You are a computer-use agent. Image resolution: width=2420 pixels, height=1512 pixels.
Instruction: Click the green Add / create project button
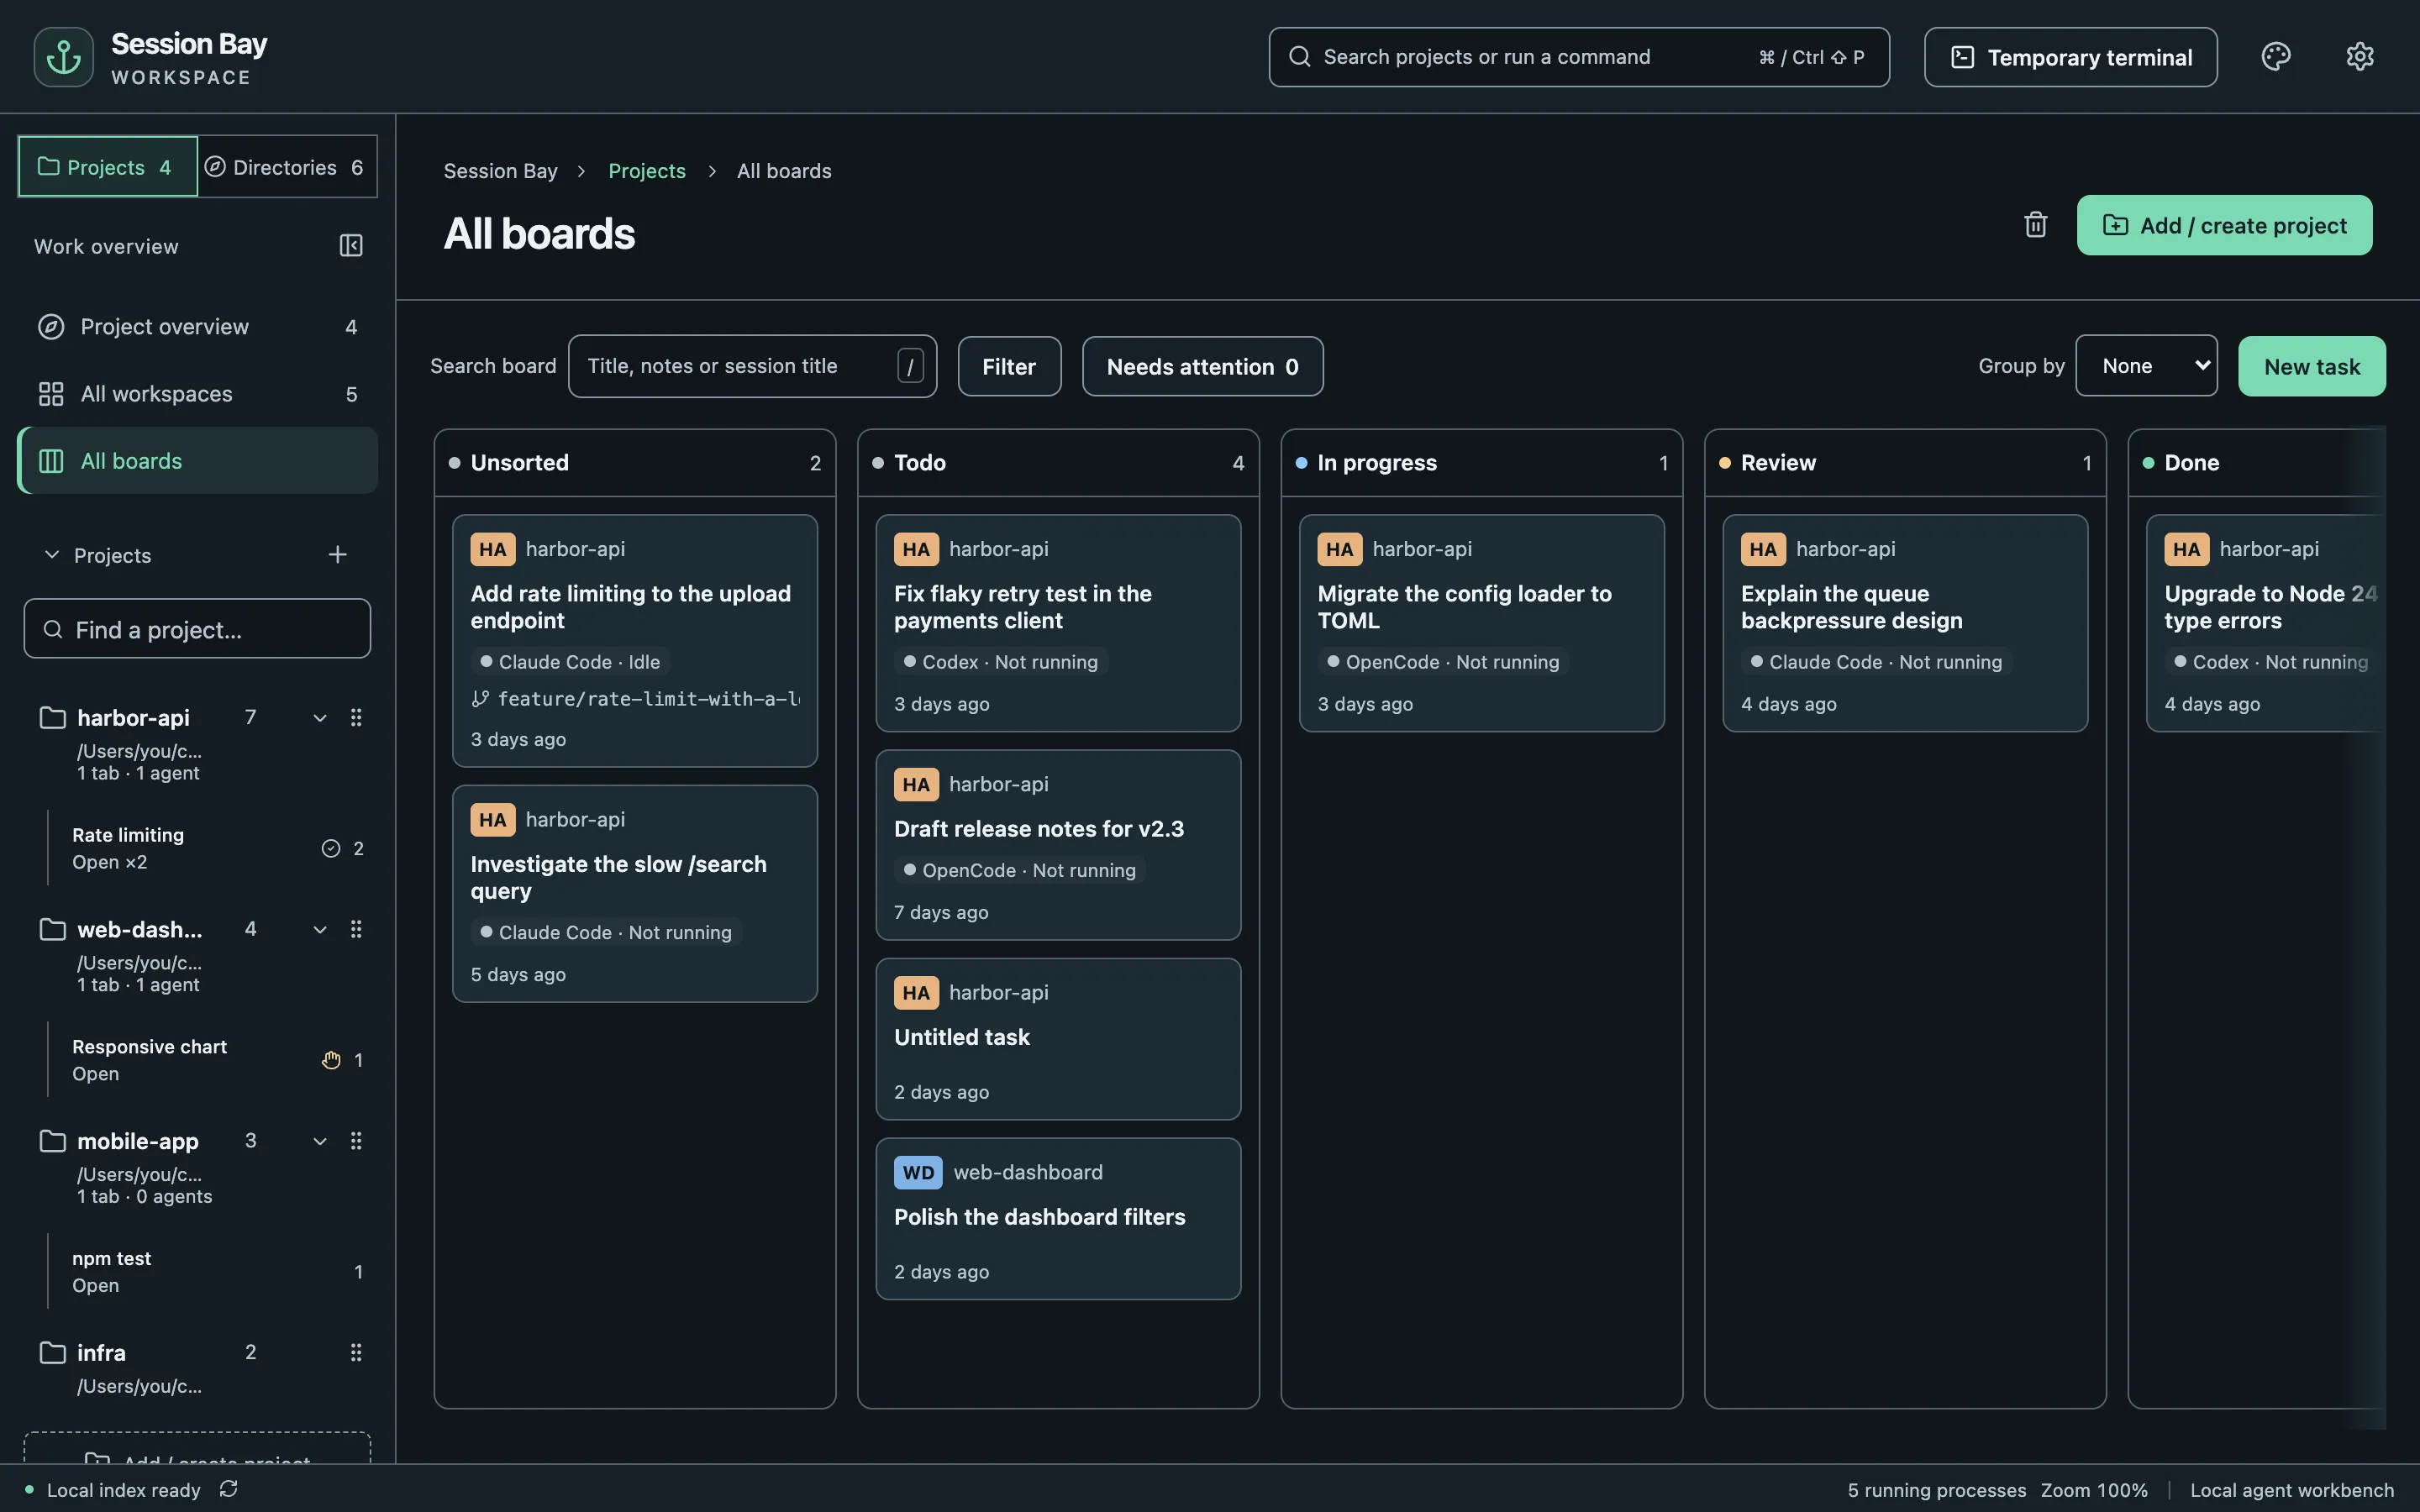pyautogui.click(x=2224, y=225)
